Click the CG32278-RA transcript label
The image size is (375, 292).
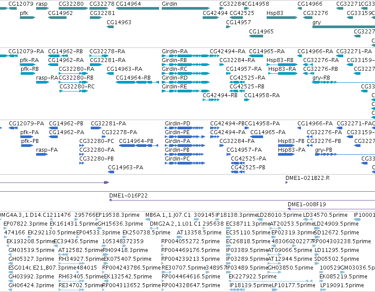pyautogui.click(x=108, y=51)
